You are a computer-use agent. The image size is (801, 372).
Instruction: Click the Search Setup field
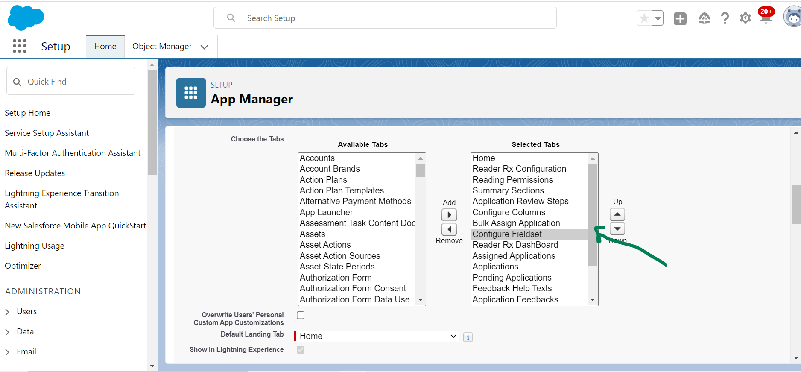(x=384, y=18)
